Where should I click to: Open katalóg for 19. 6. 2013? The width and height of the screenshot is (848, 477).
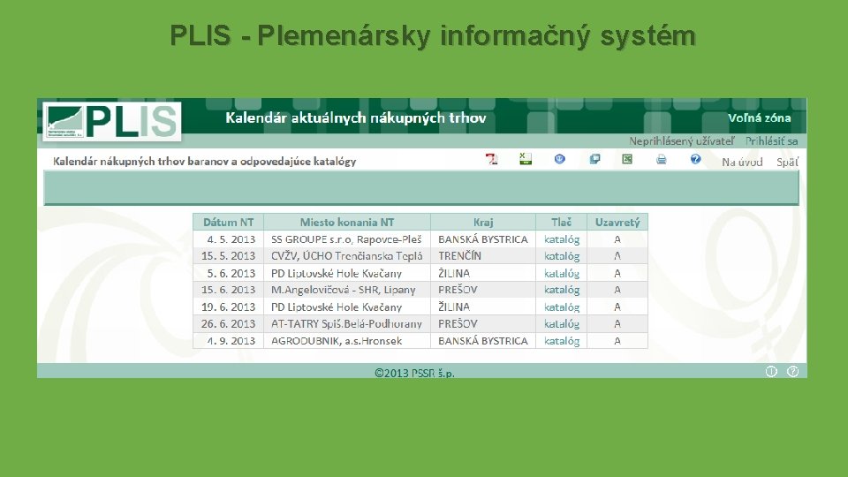point(562,307)
